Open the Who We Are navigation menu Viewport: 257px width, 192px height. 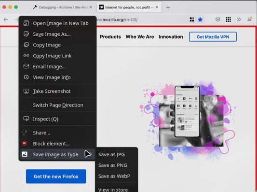pyautogui.click(x=140, y=37)
